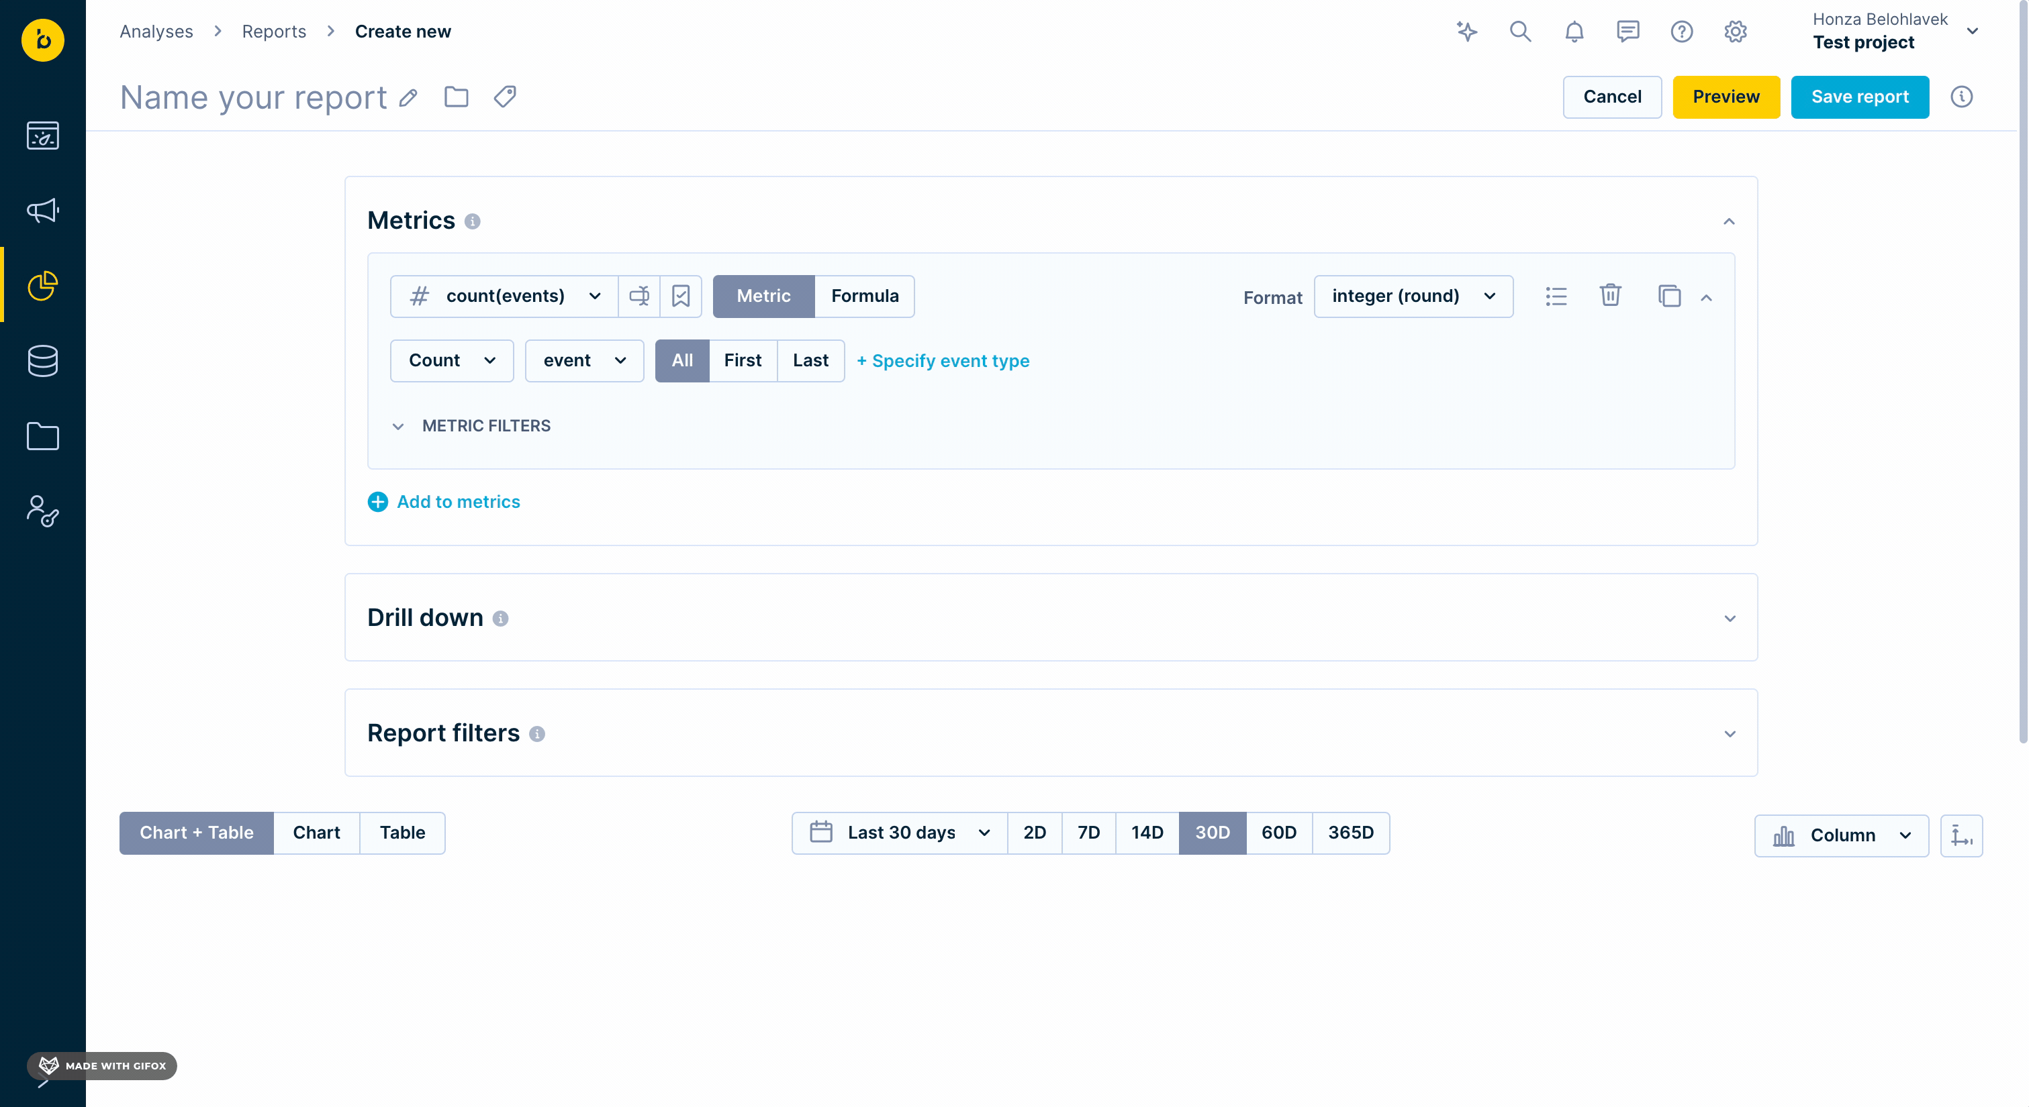Click the axis settings icon beside Column
This screenshot has height=1107, width=2029.
(1961, 835)
